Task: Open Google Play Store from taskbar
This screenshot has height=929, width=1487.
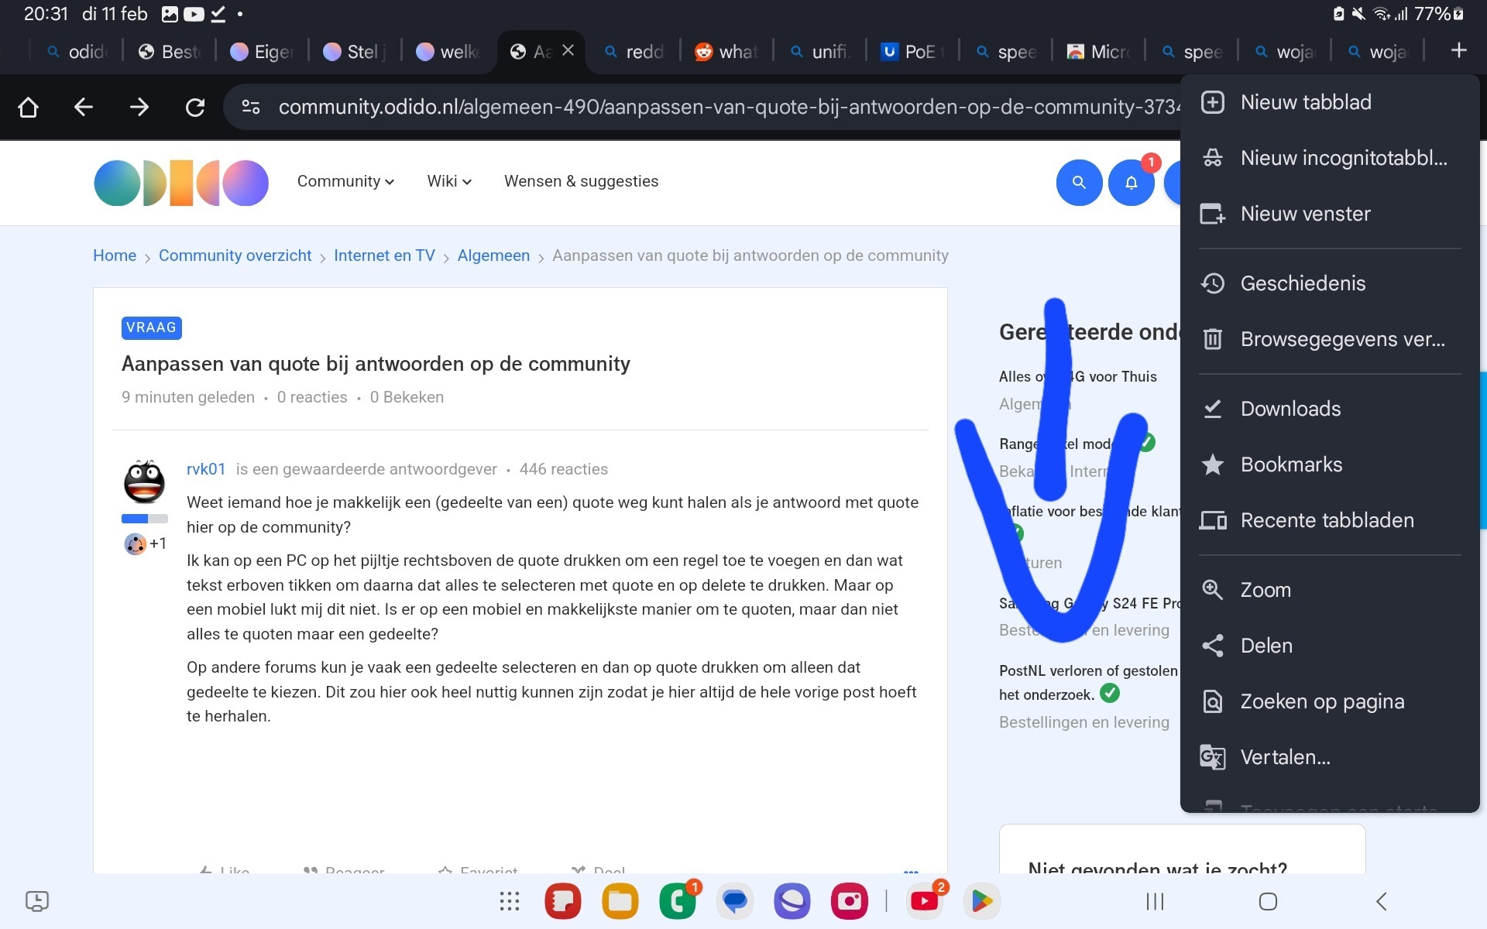Action: [982, 901]
